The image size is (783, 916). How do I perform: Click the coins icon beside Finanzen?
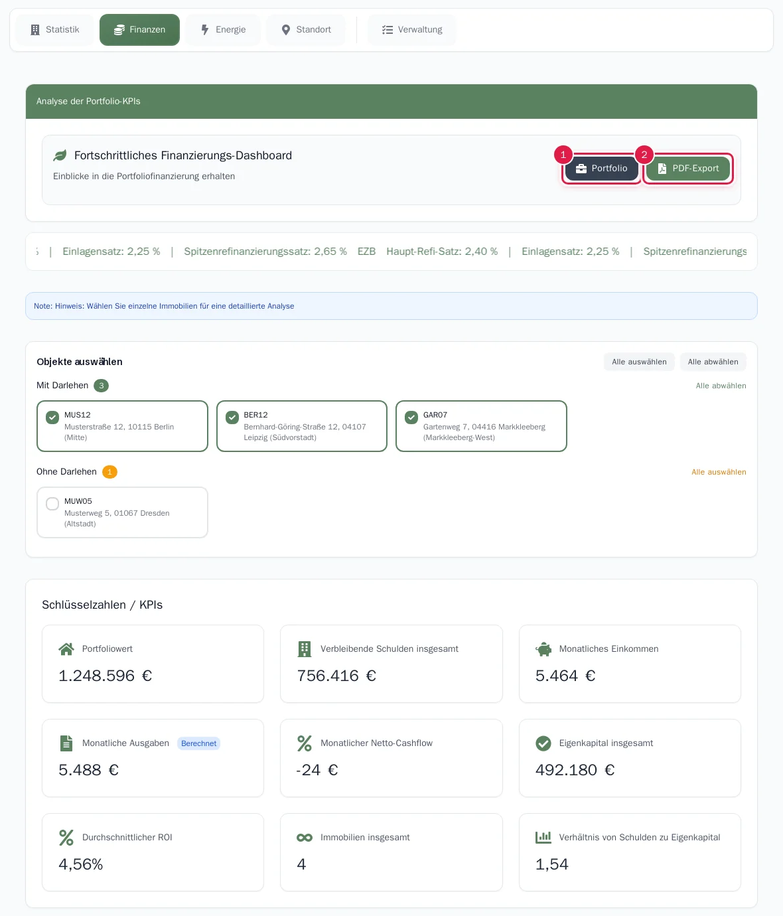(x=119, y=30)
